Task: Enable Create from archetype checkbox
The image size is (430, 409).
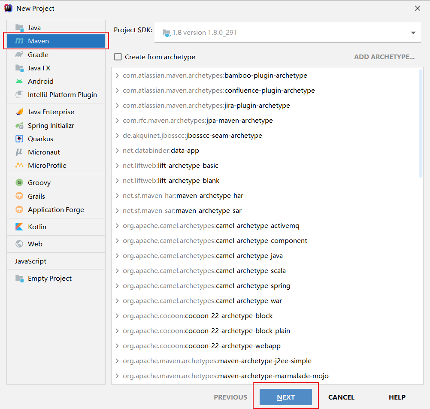Action: click(x=118, y=57)
